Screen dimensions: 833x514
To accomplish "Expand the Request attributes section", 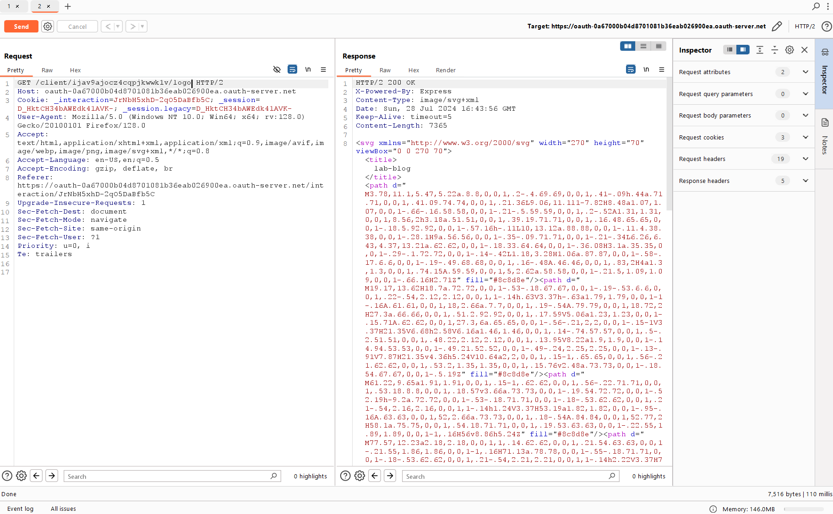I will point(805,72).
